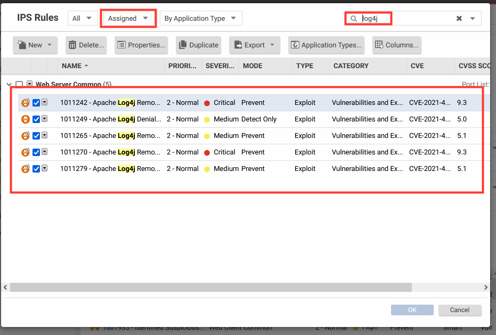Sort by the CATEGORY column header
The width and height of the screenshot is (496, 335).
(368, 66)
